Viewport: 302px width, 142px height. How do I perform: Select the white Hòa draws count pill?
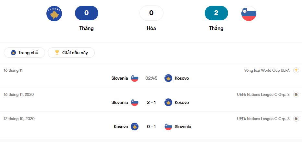(151, 13)
